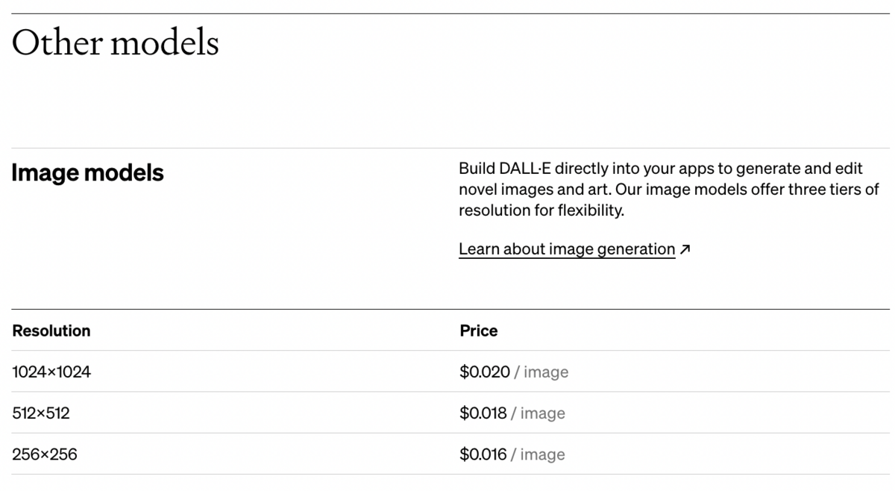This screenshot has height=491, width=895.
Task: Select the 256×256 resolution cell
Action: 45,454
